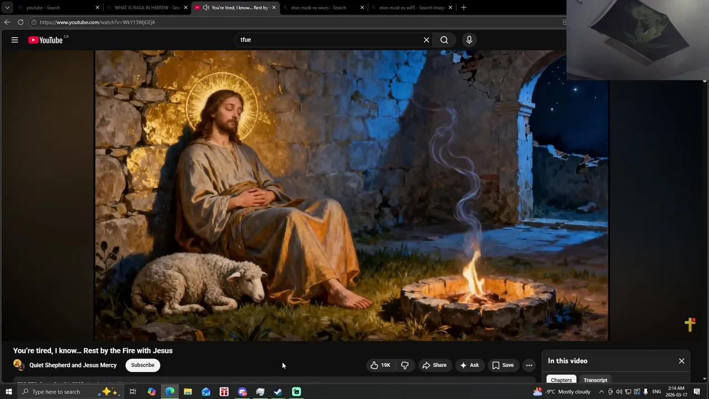The image size is (709, 399).
Task: Open Discord from the taskbar
Action: coord(242,392)
